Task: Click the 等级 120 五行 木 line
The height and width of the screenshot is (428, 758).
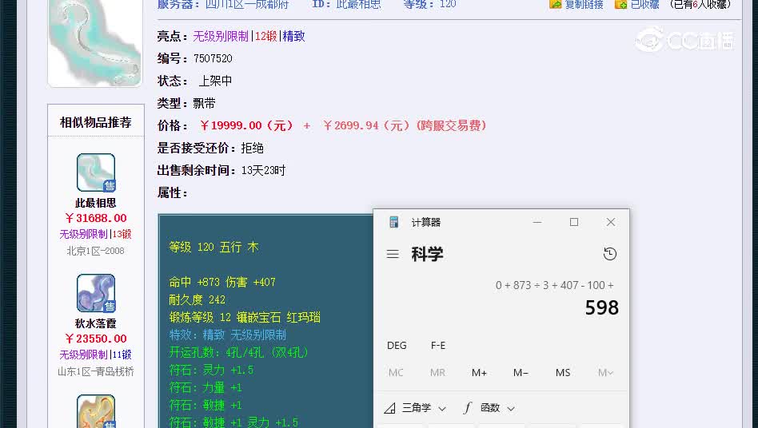Action: (x=213, y=247)
